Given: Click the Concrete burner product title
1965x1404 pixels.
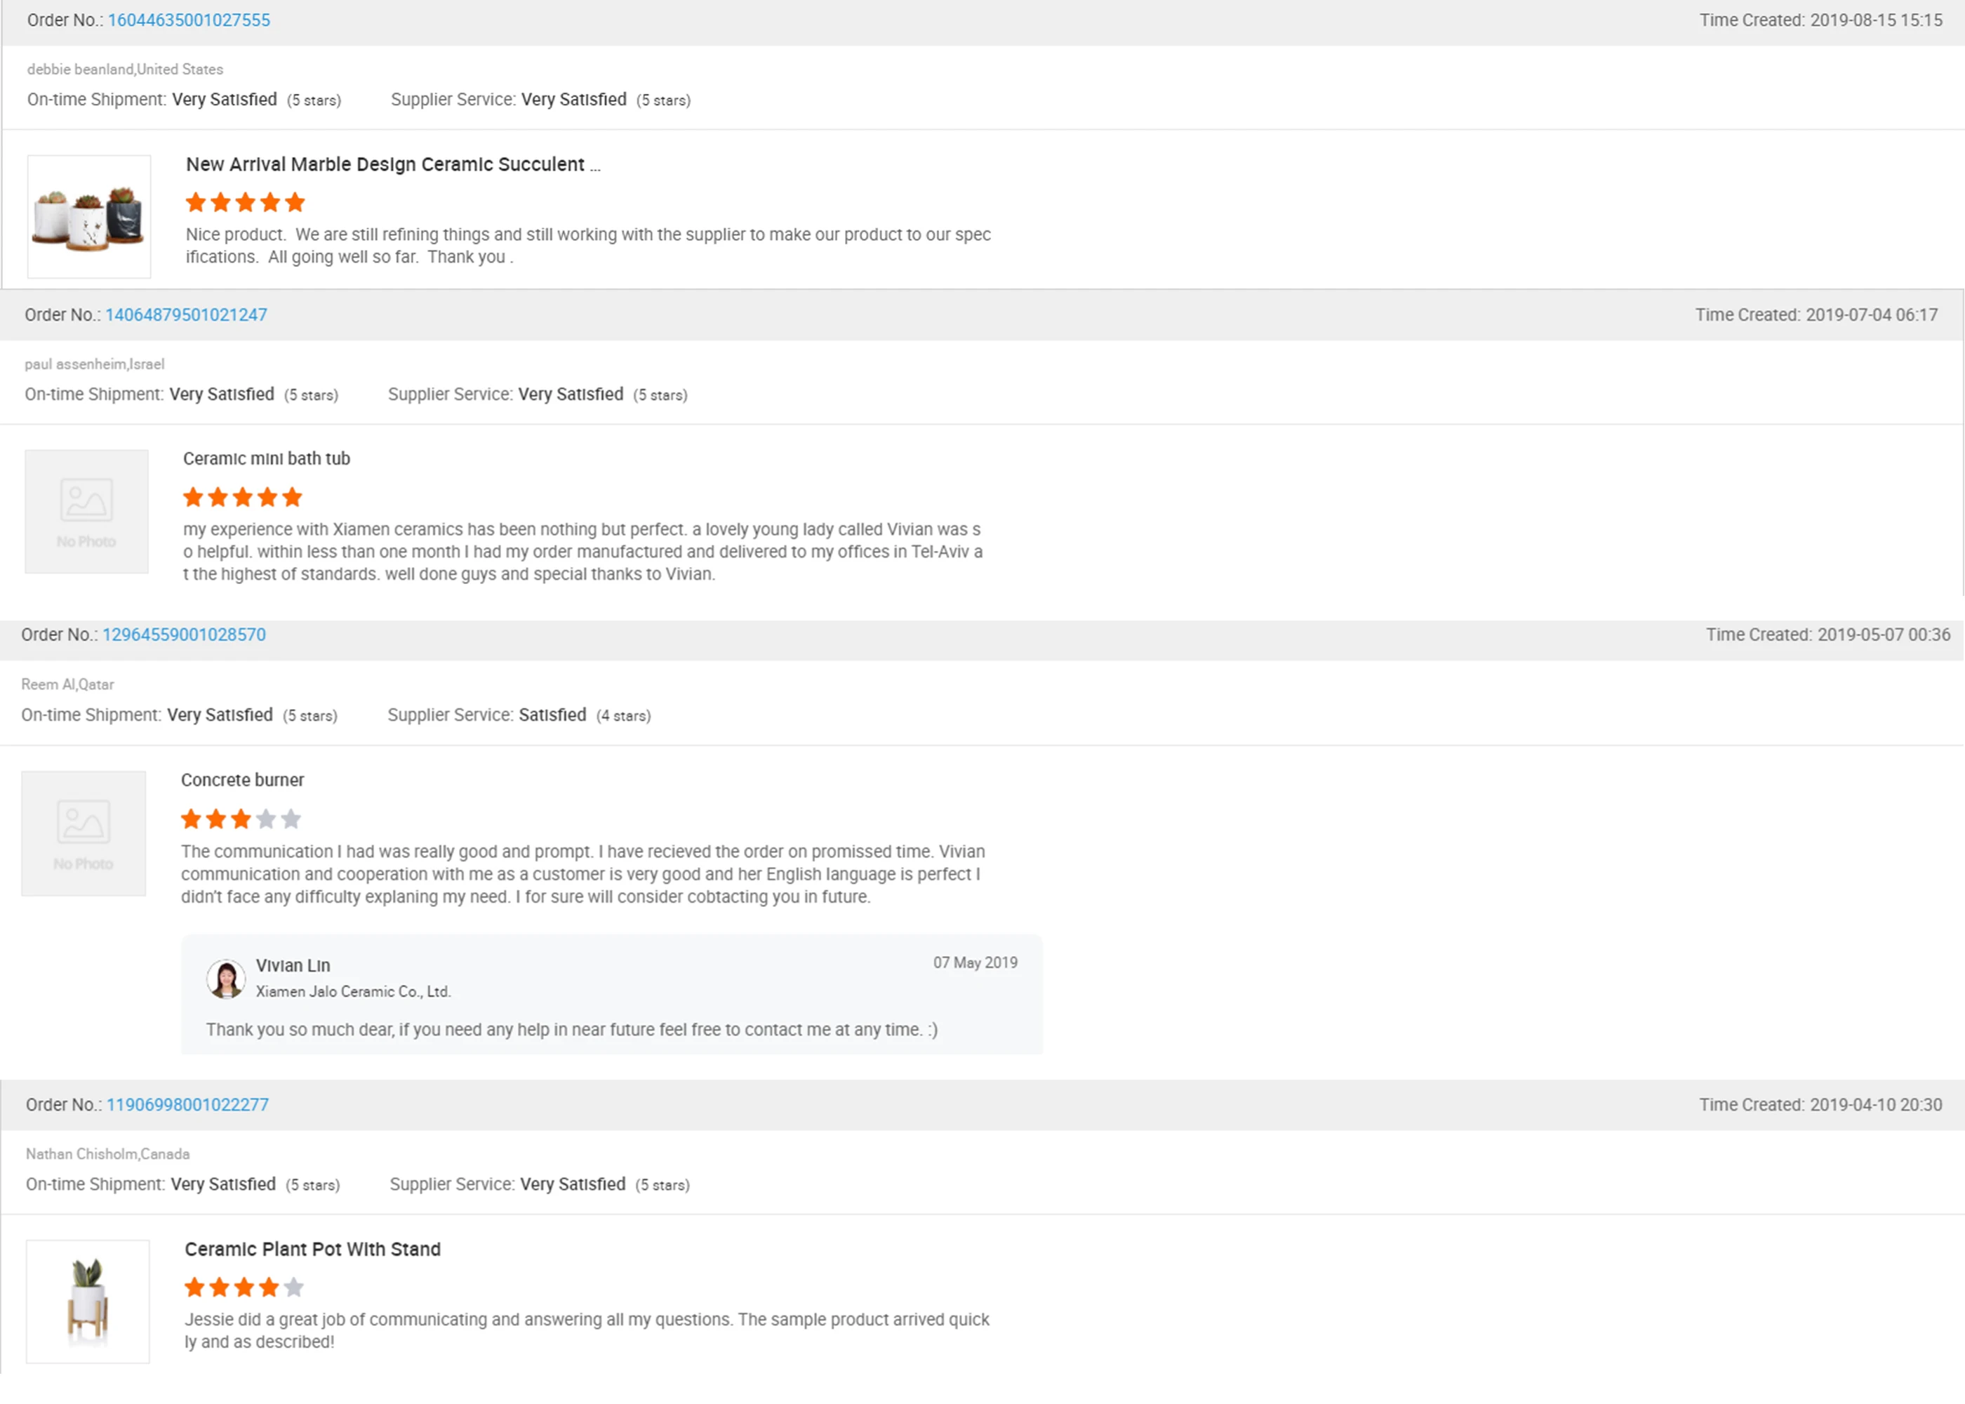Looking at the screenshot, I should tap(242, 780).
